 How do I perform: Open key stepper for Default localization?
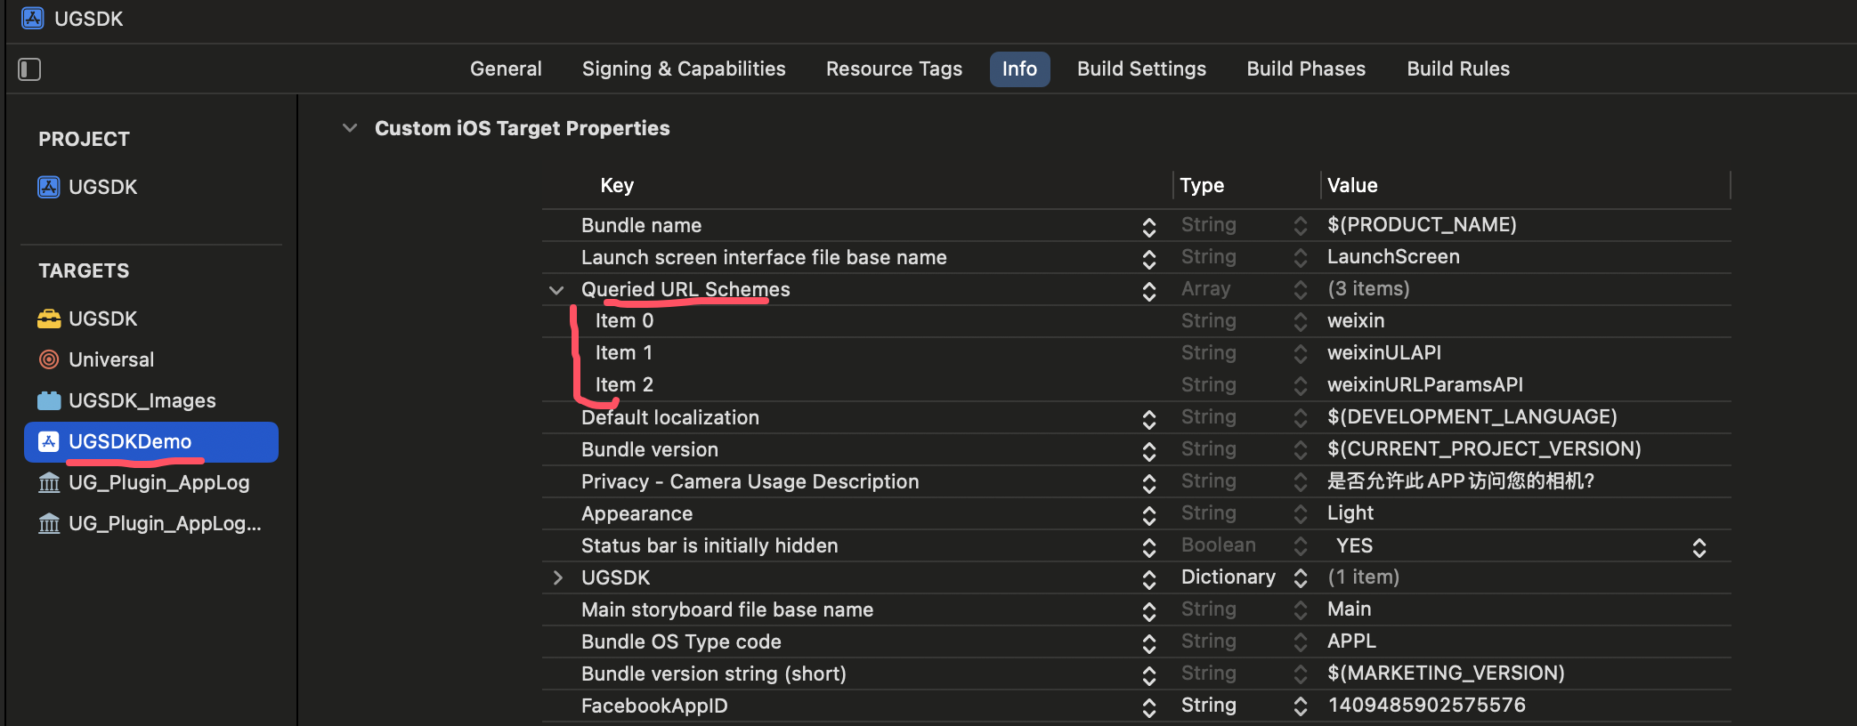pyautogui.click(x=1149, y=419)
